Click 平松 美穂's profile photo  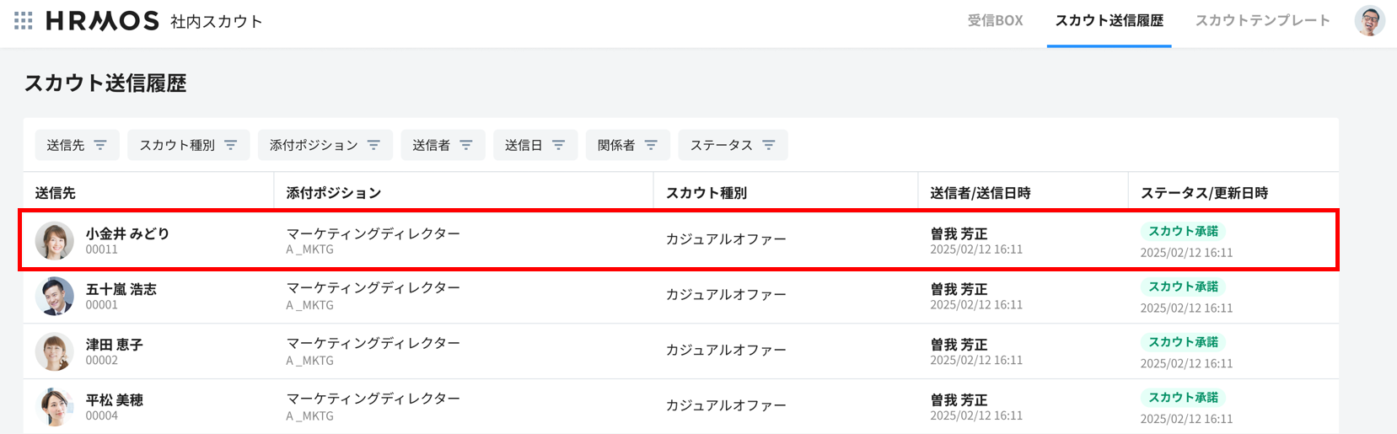(x=55, y=407)
